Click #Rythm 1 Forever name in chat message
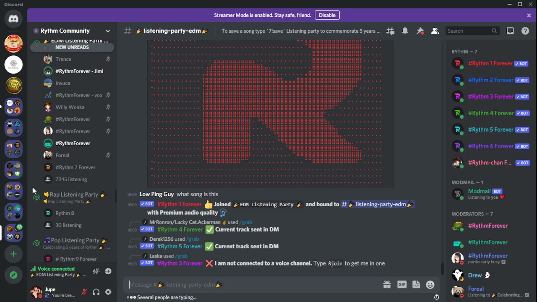 click(179, 204)
